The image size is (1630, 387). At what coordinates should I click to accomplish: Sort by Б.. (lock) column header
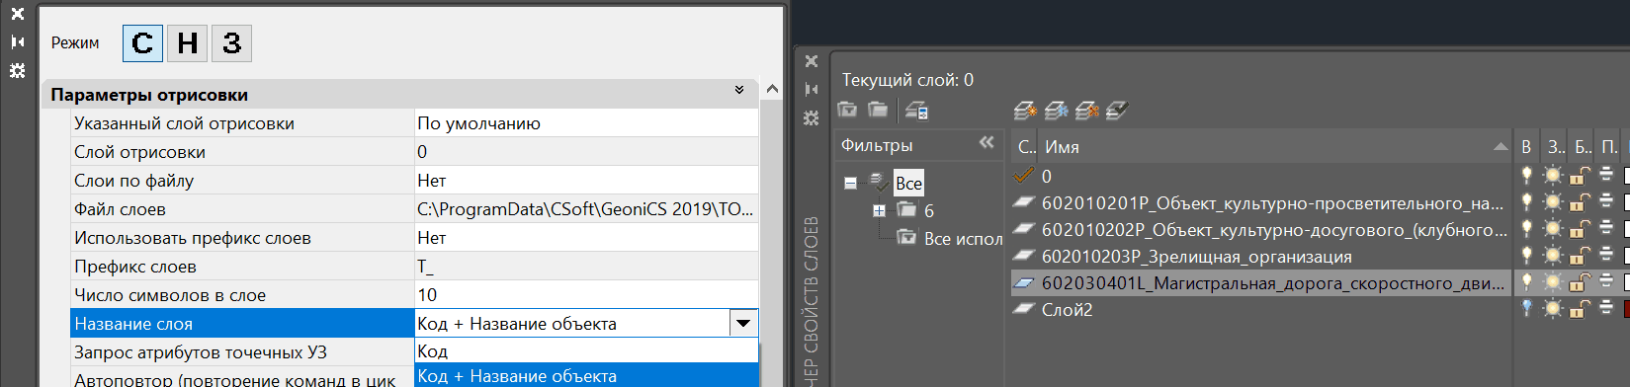tap(1583, 146)
